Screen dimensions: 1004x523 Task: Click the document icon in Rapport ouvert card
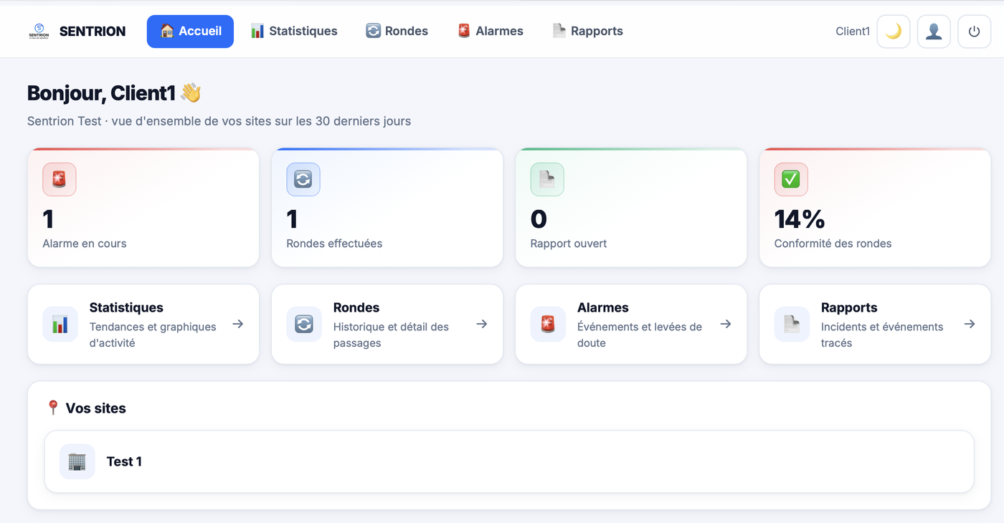click(547, 179)
